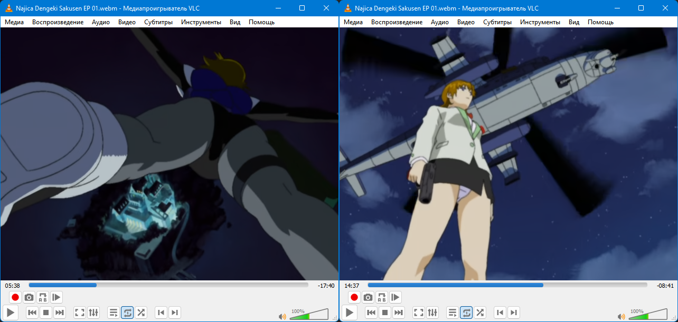This screenshot has height=322, width=678.
Task: Open Воспроизведение menu in left VLC window
Action: 58,22
